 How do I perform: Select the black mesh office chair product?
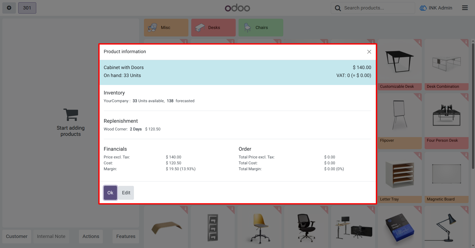click(306, 227)
